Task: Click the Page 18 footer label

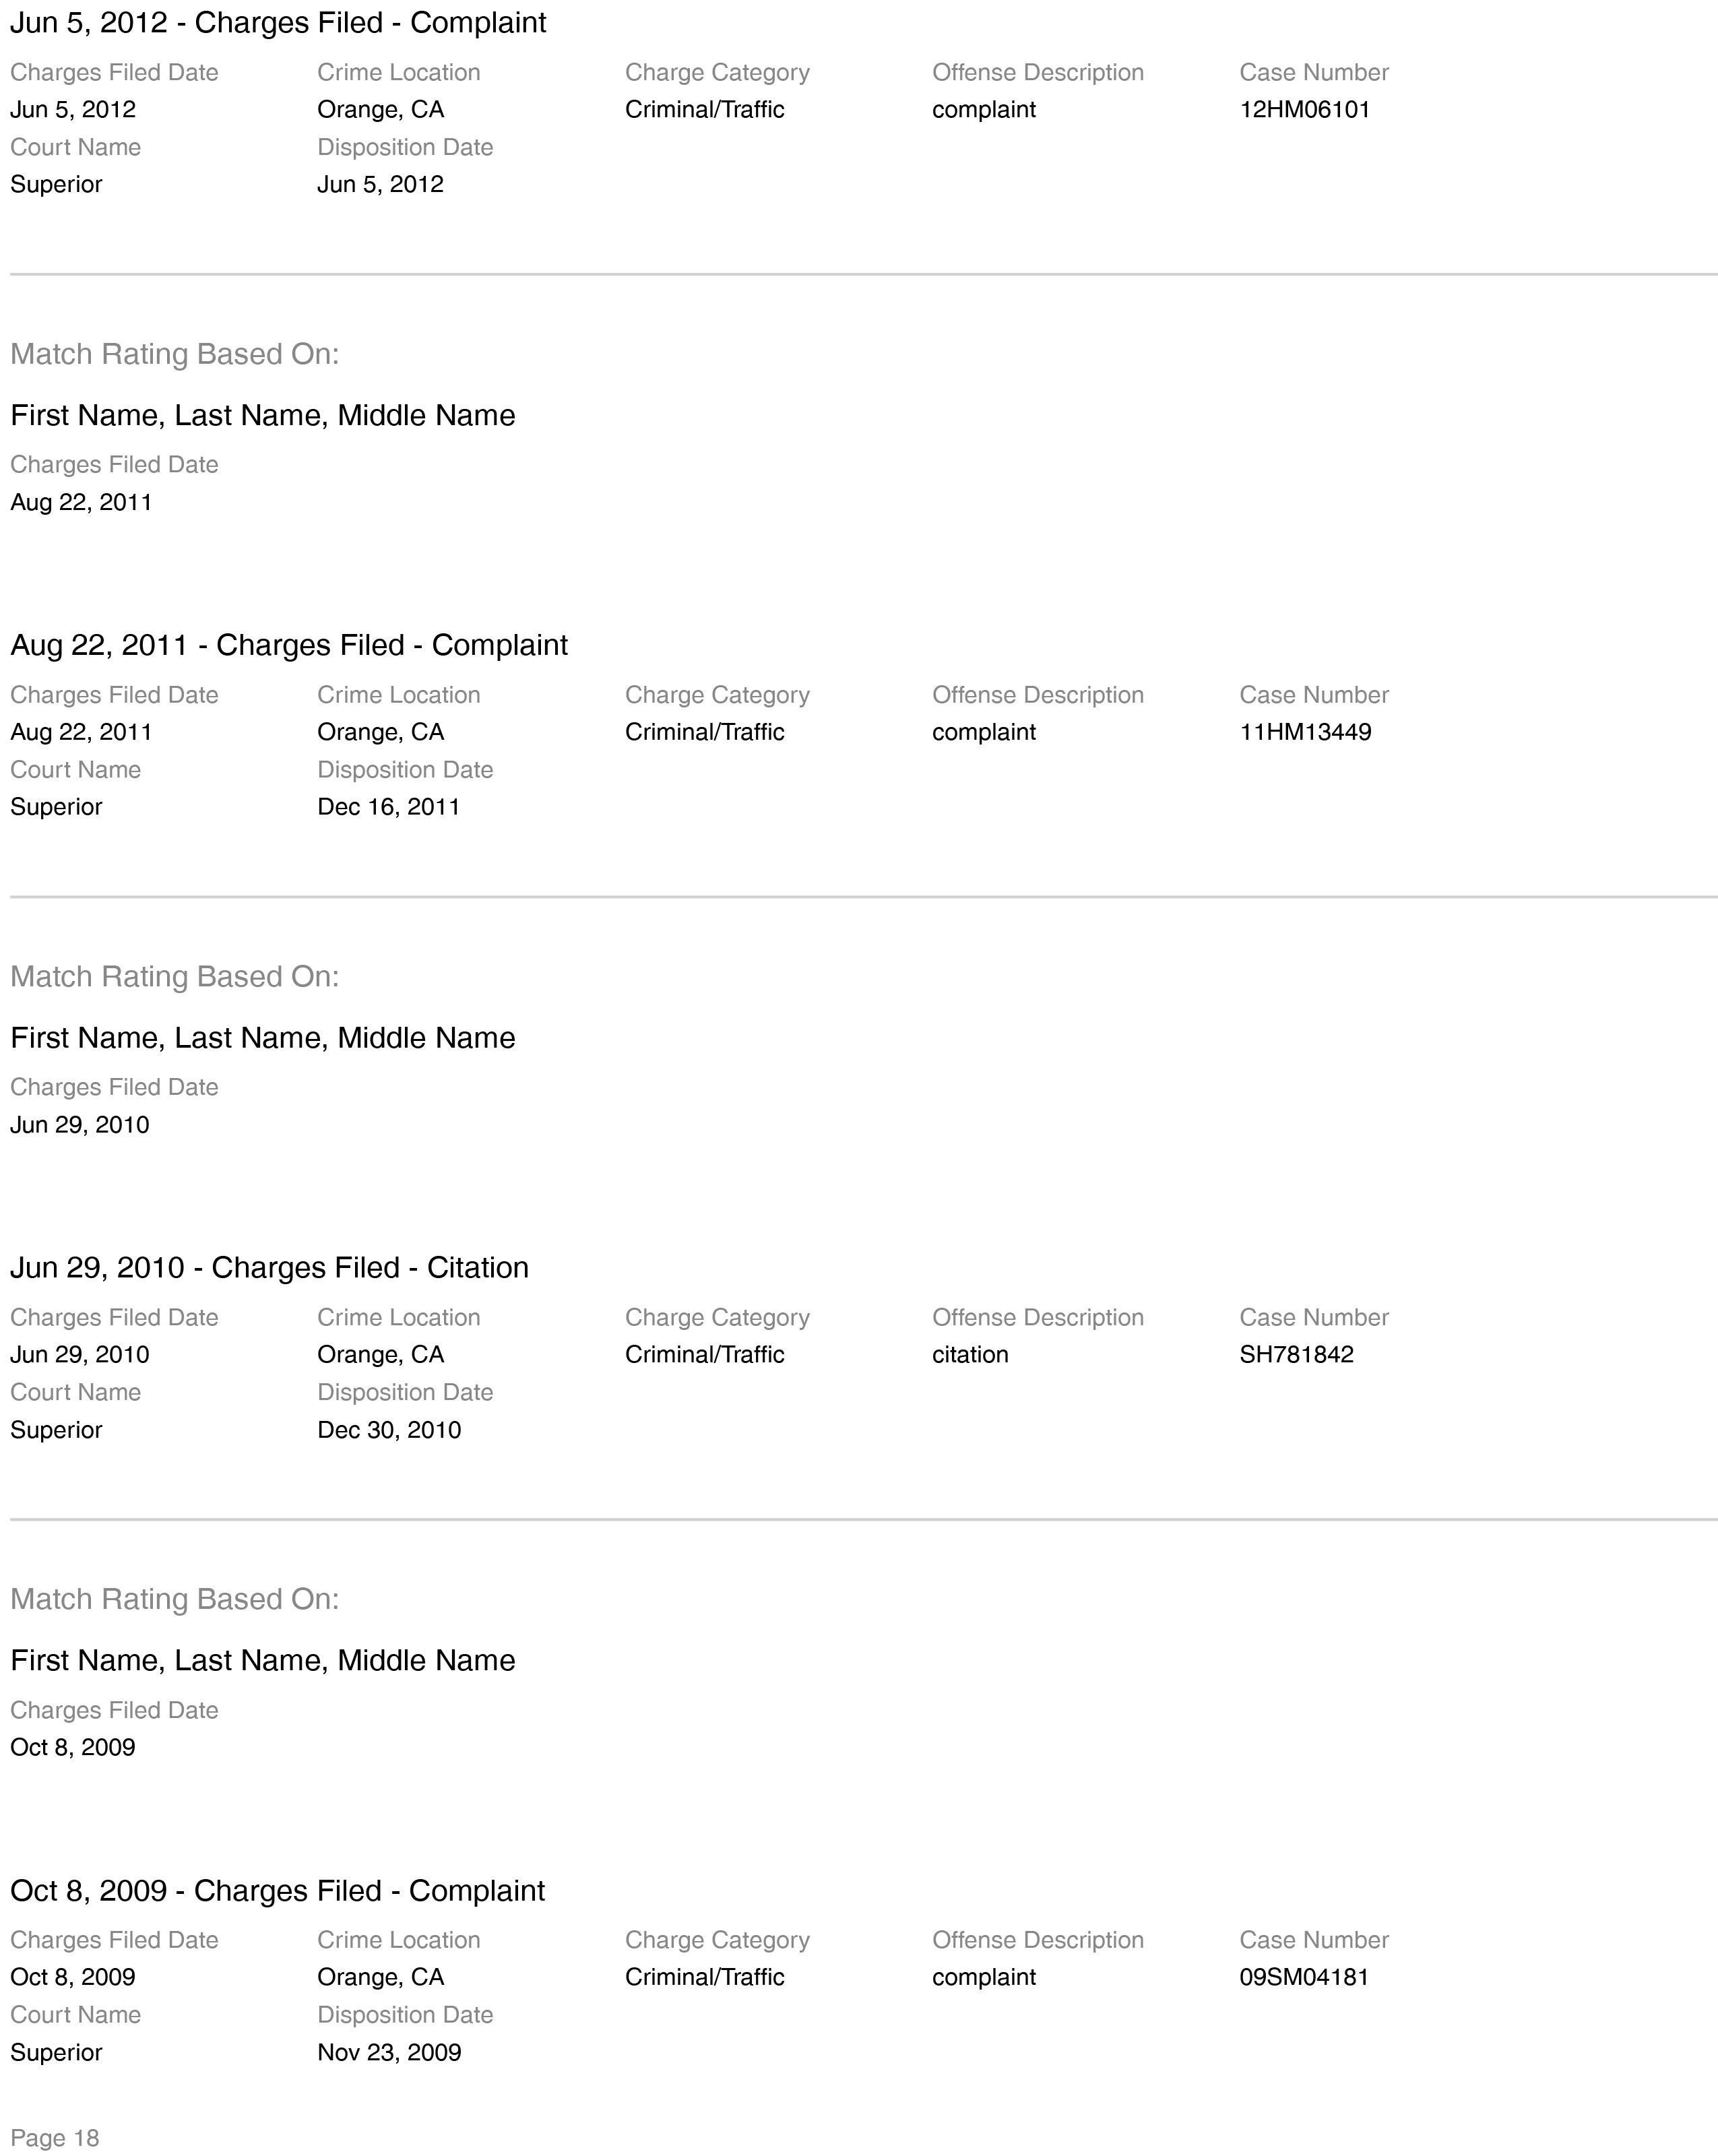Action: (x=55, y=2138)
